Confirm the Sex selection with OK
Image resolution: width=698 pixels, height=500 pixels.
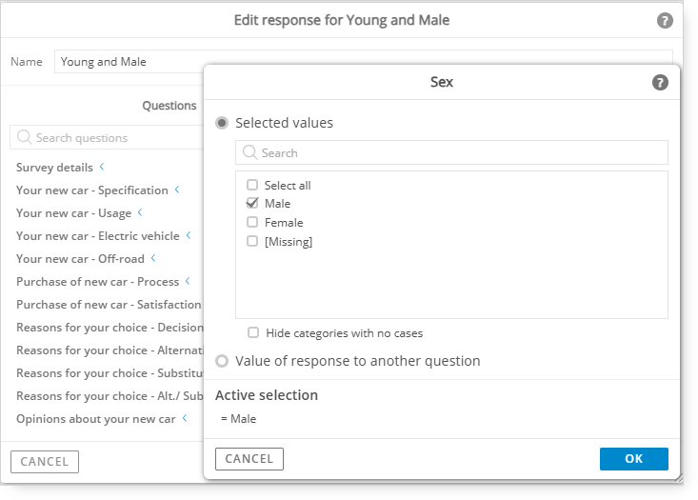pyautogui.click(x=634, y=459)
